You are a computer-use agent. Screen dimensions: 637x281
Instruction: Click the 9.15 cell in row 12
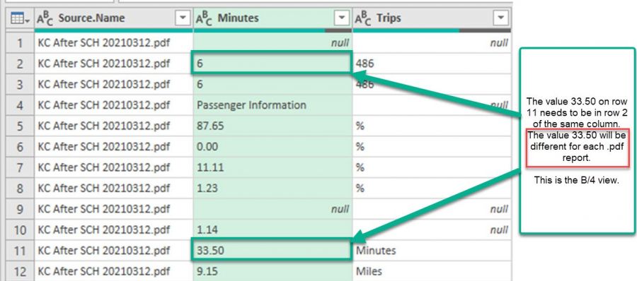[273, 271]
